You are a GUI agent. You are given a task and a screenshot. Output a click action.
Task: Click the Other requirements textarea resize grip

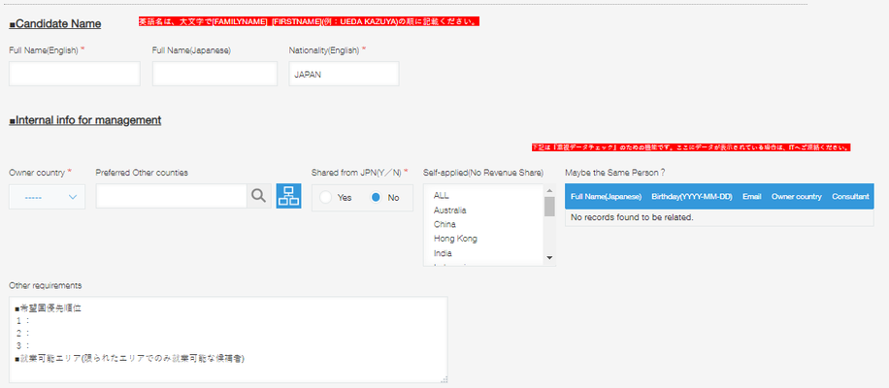[444, 379]
